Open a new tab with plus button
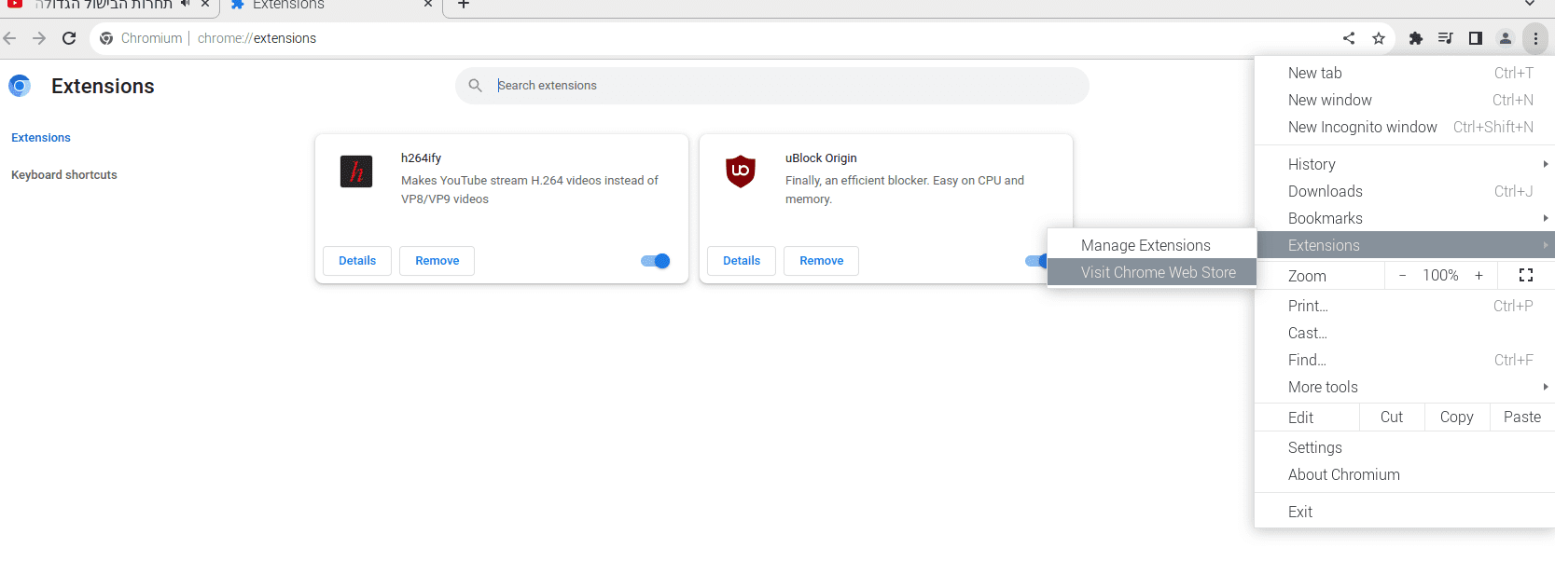1555x575 pixels. (x=464, y=4)
